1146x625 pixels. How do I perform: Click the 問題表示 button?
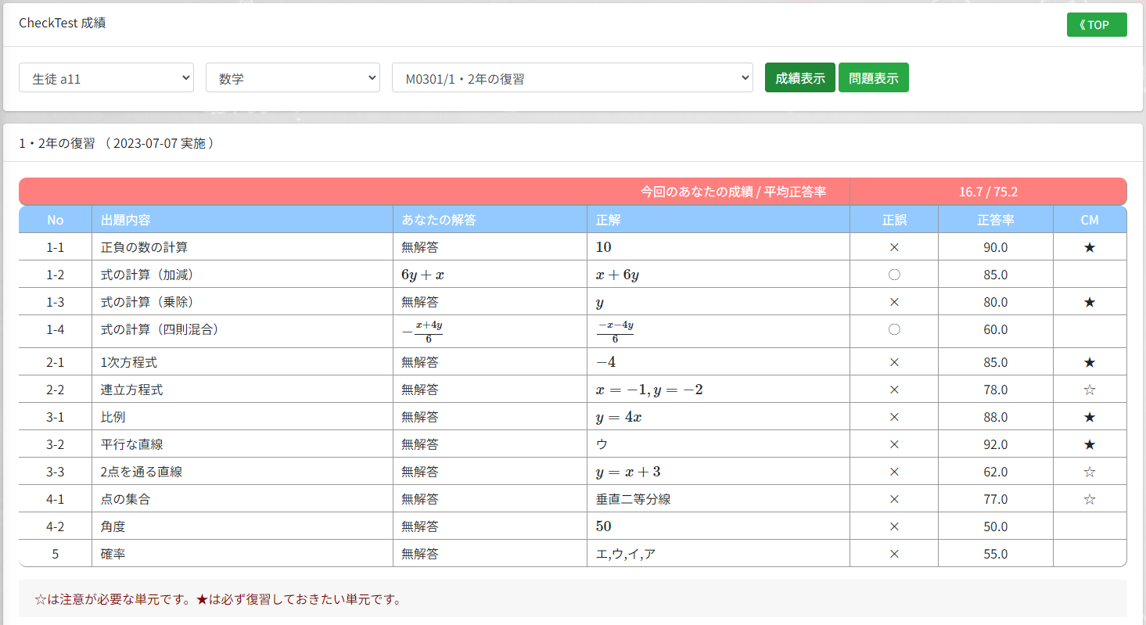[873, 77]
